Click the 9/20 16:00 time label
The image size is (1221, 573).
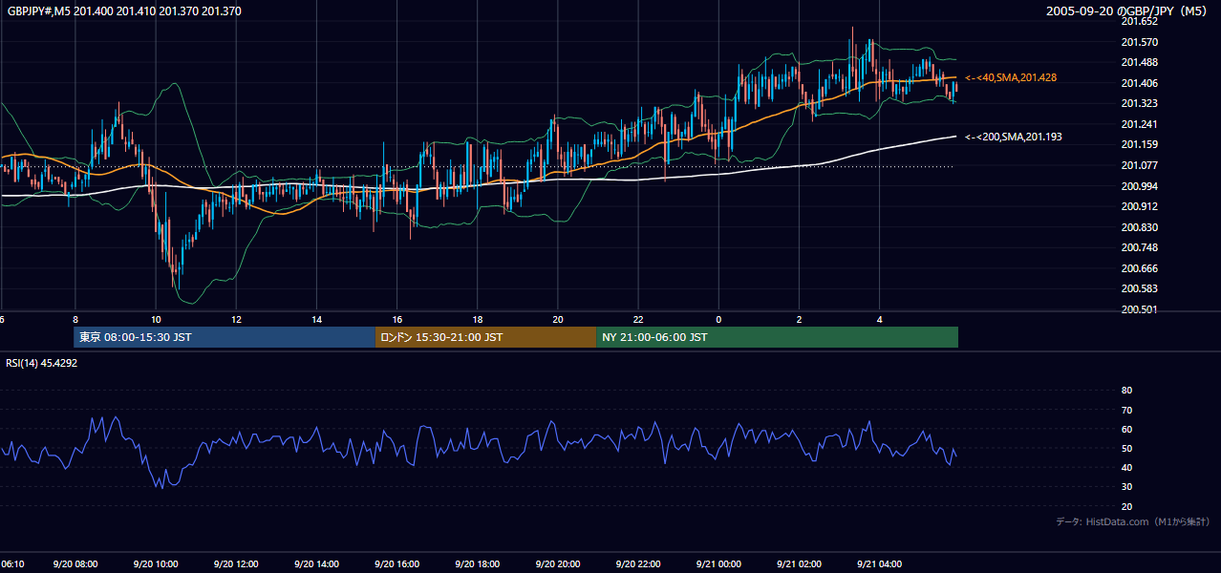pyautogui.click(x=397, y=564)
